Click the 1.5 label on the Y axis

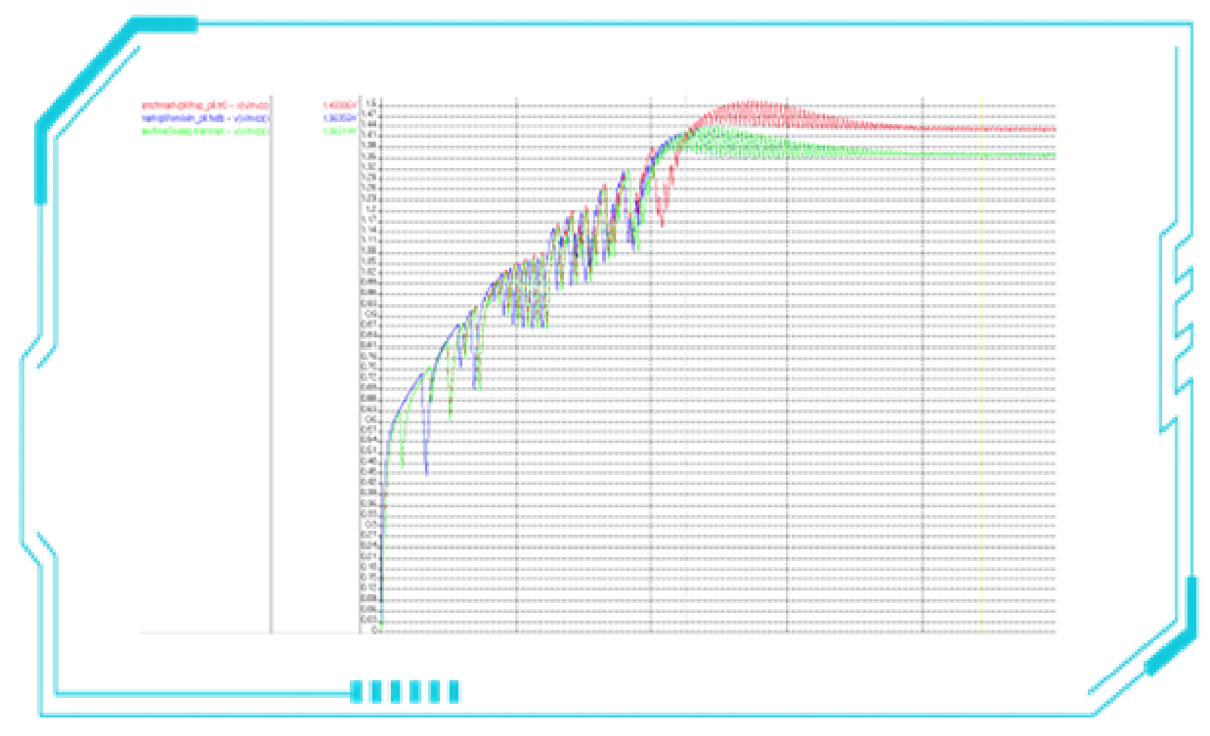coord(370,104)
